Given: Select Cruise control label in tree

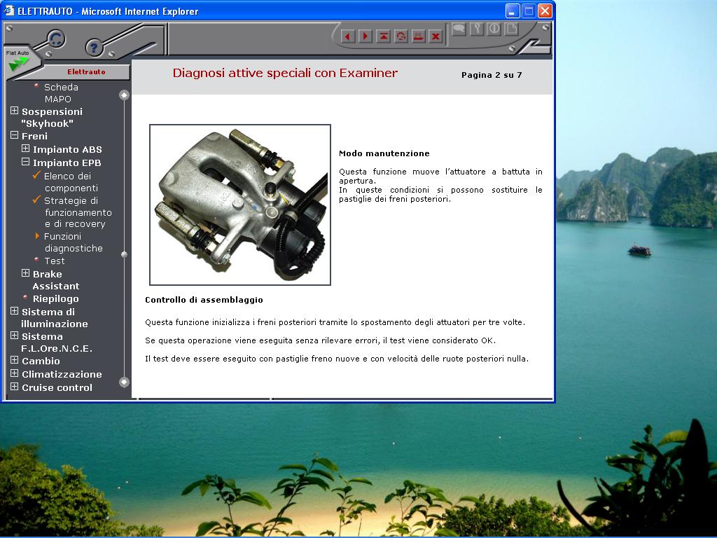Looking at the screenshot, I should tap(57, 387).
